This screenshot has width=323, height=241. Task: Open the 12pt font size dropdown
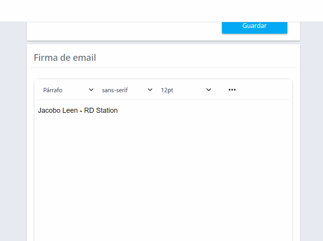click(186, 90)
